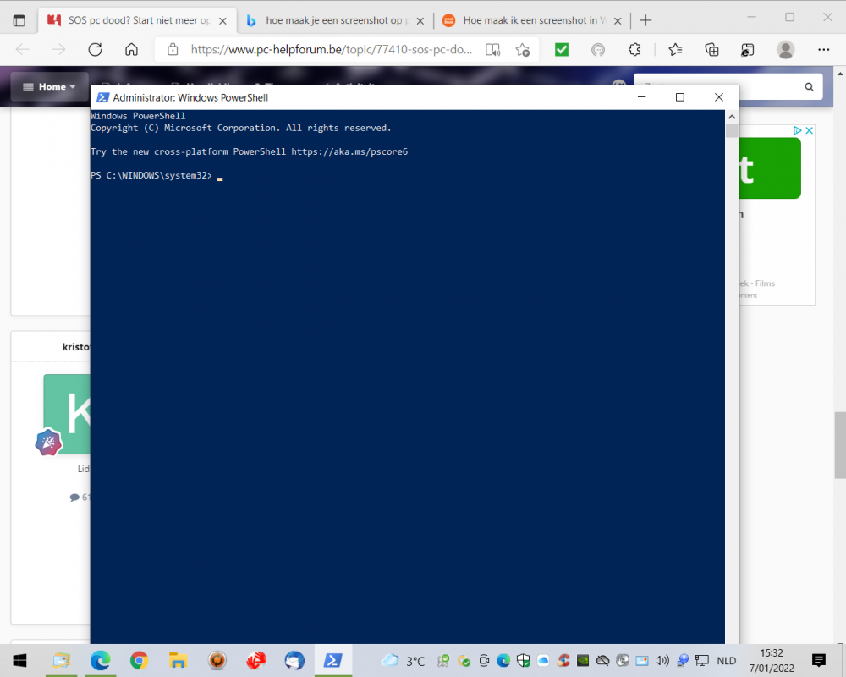Close the Bing 'hoe maak je een screenshot' tab
846x677 pixels.
tap(420, 21)
